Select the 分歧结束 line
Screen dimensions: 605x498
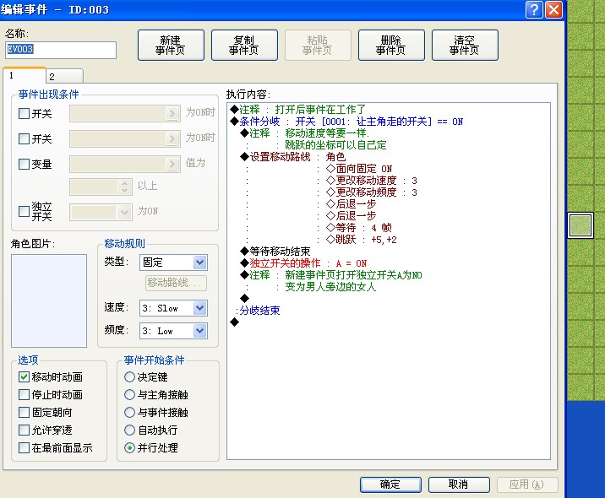click(x=258, y=311)
